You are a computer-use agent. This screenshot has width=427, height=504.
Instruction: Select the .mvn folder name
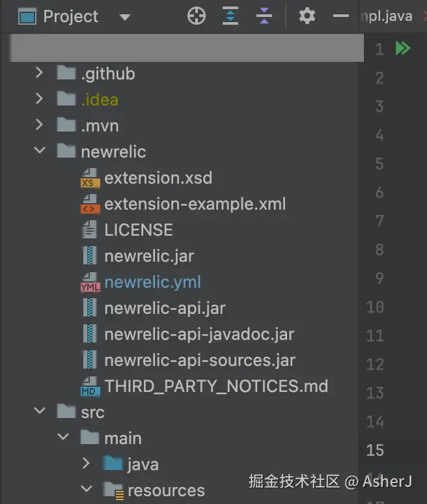coord(100,126)
